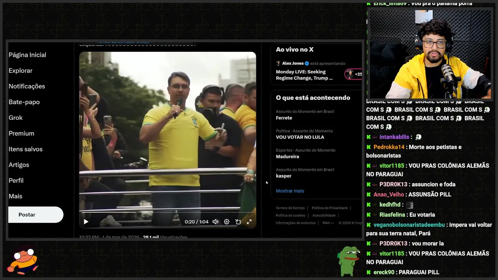Viewport: 498px width, 280px height.
Task: Click subscriber badge beside intankabilis
Action: pyautogui.click(x=375, y=137)
